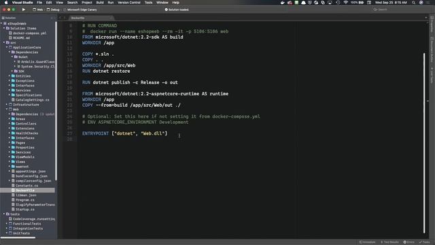
Task: Click the appsettings.json file icon
Action: pos(13,171)
